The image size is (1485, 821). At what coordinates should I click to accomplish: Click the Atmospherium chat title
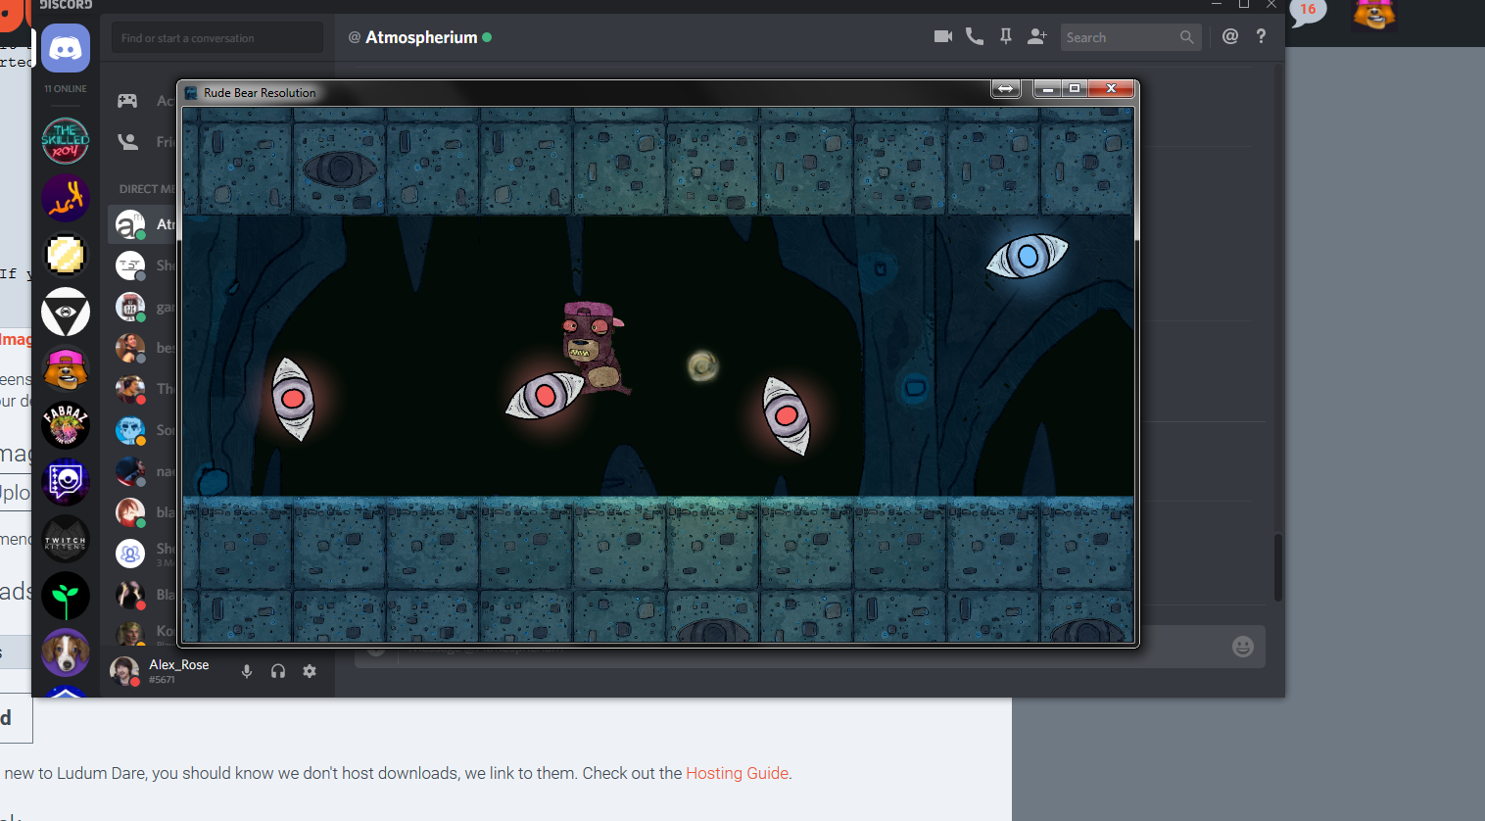click(x=421, y=37)
